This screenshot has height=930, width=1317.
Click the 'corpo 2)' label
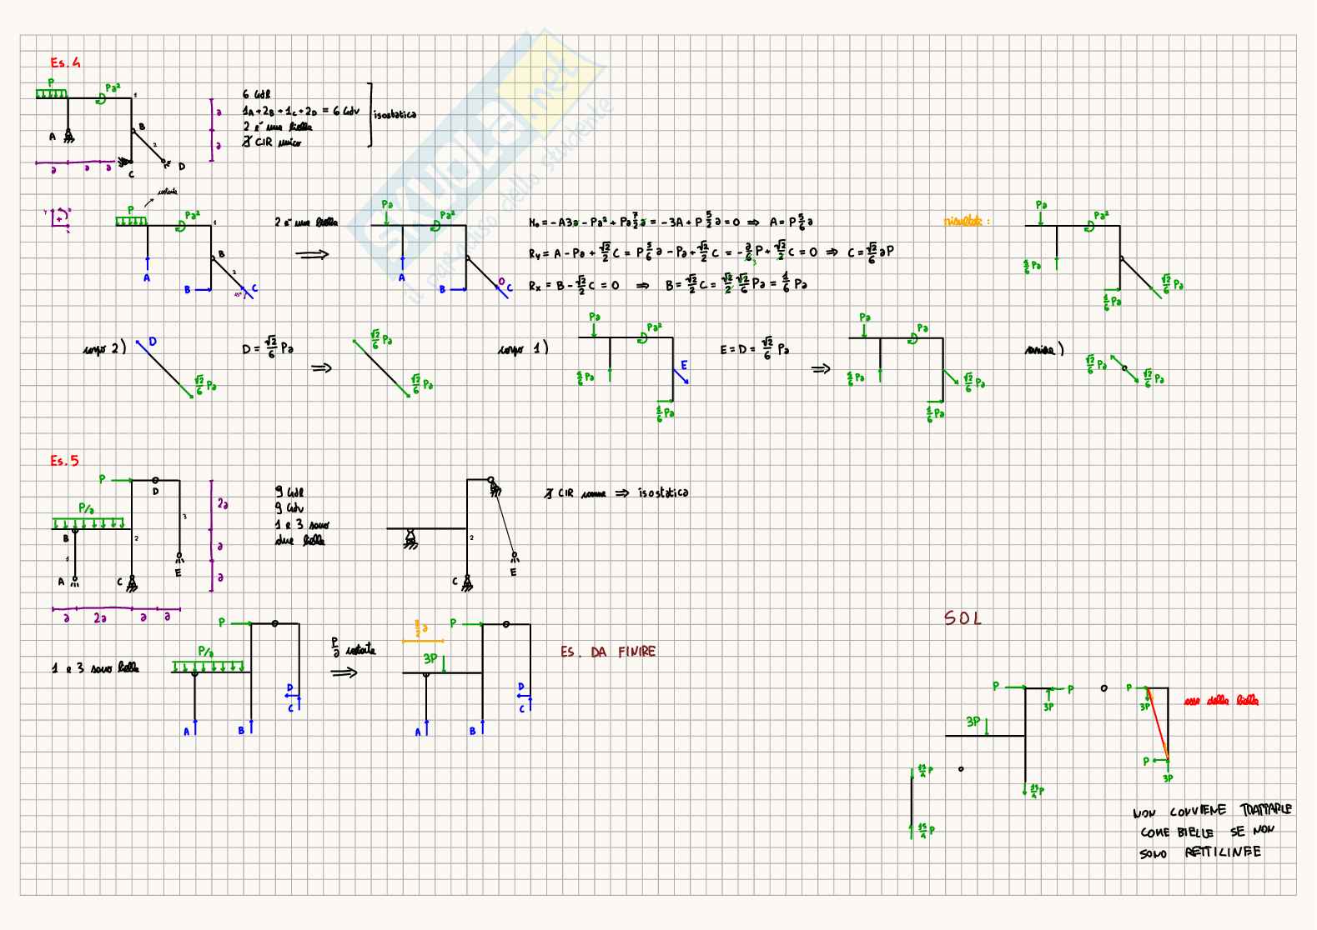pyautogui.click(x=104, y=349)
